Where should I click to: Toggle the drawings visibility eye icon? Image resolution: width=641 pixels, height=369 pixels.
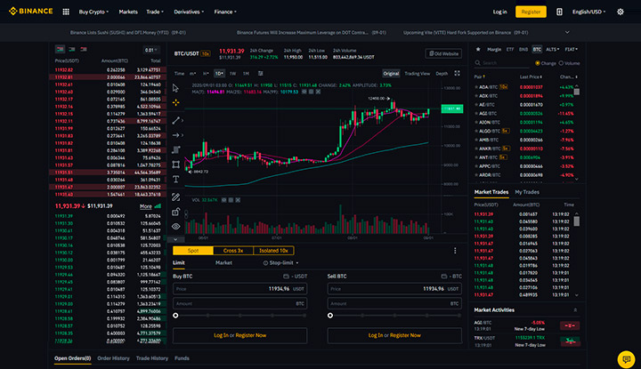click(175, 226)
